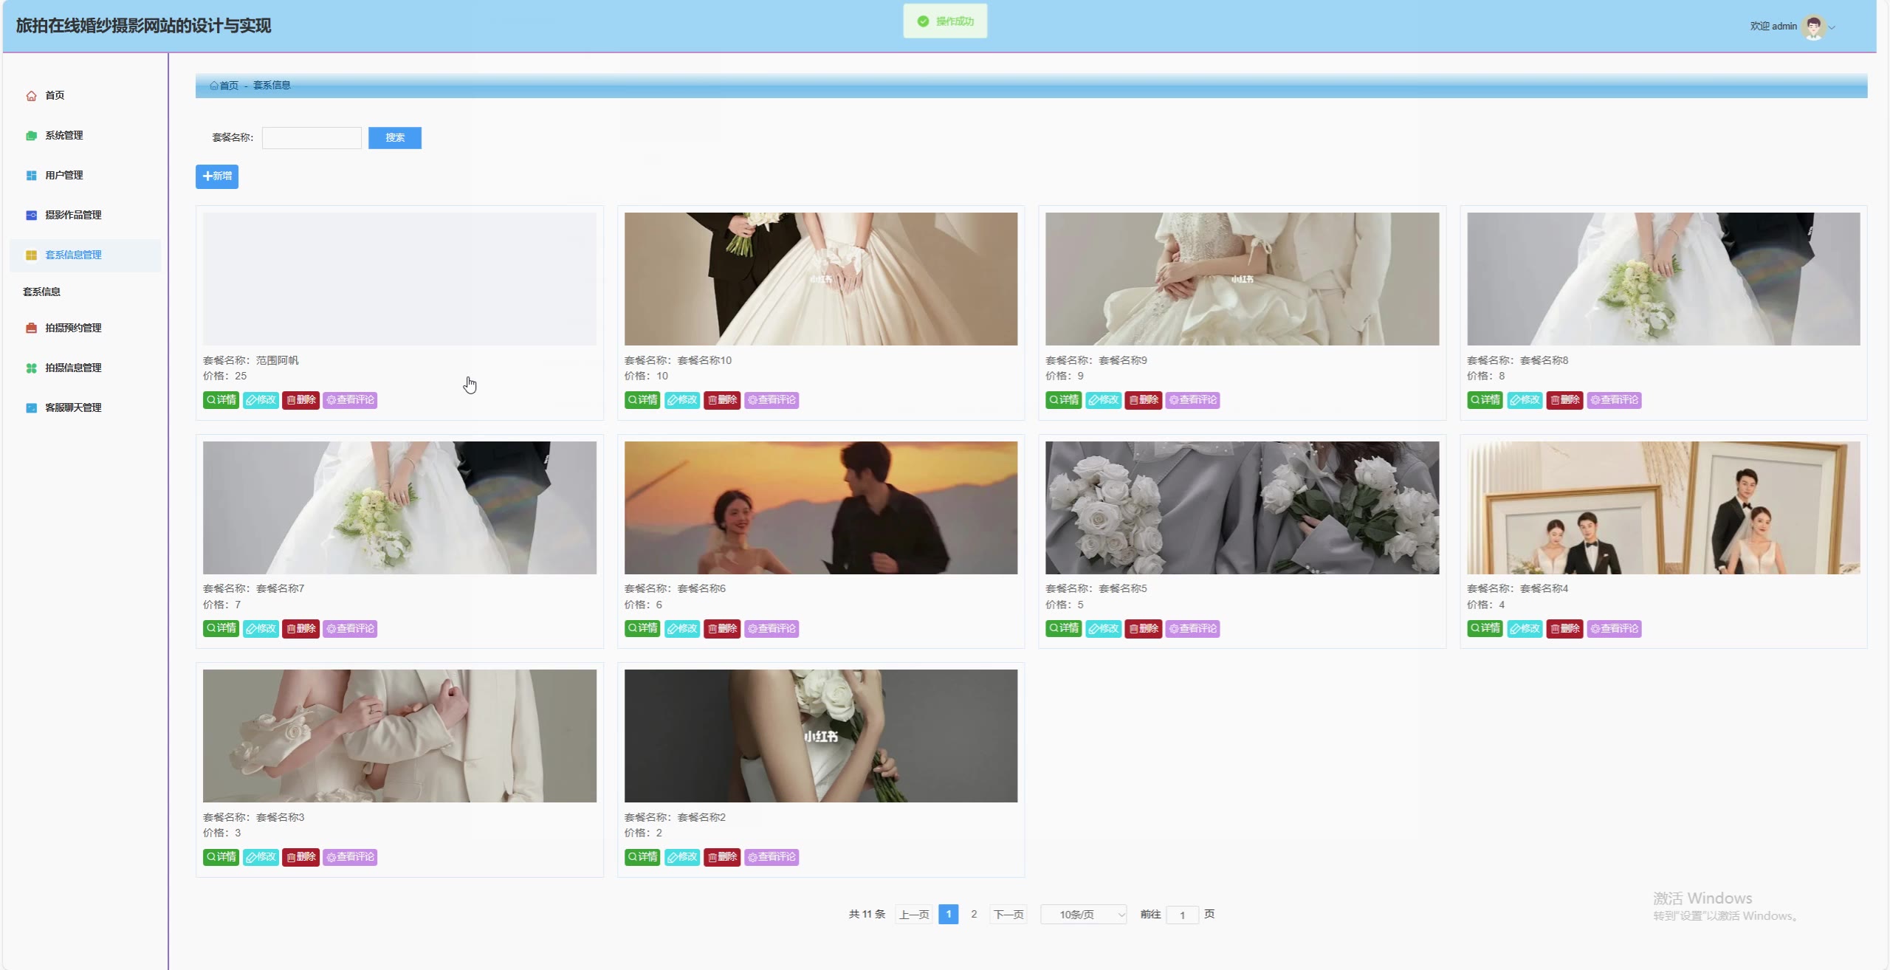The width and height of the screenshot is (1890, 970).
Task: Click the 用户管理 sidebar icon
Action: (31, 176)
